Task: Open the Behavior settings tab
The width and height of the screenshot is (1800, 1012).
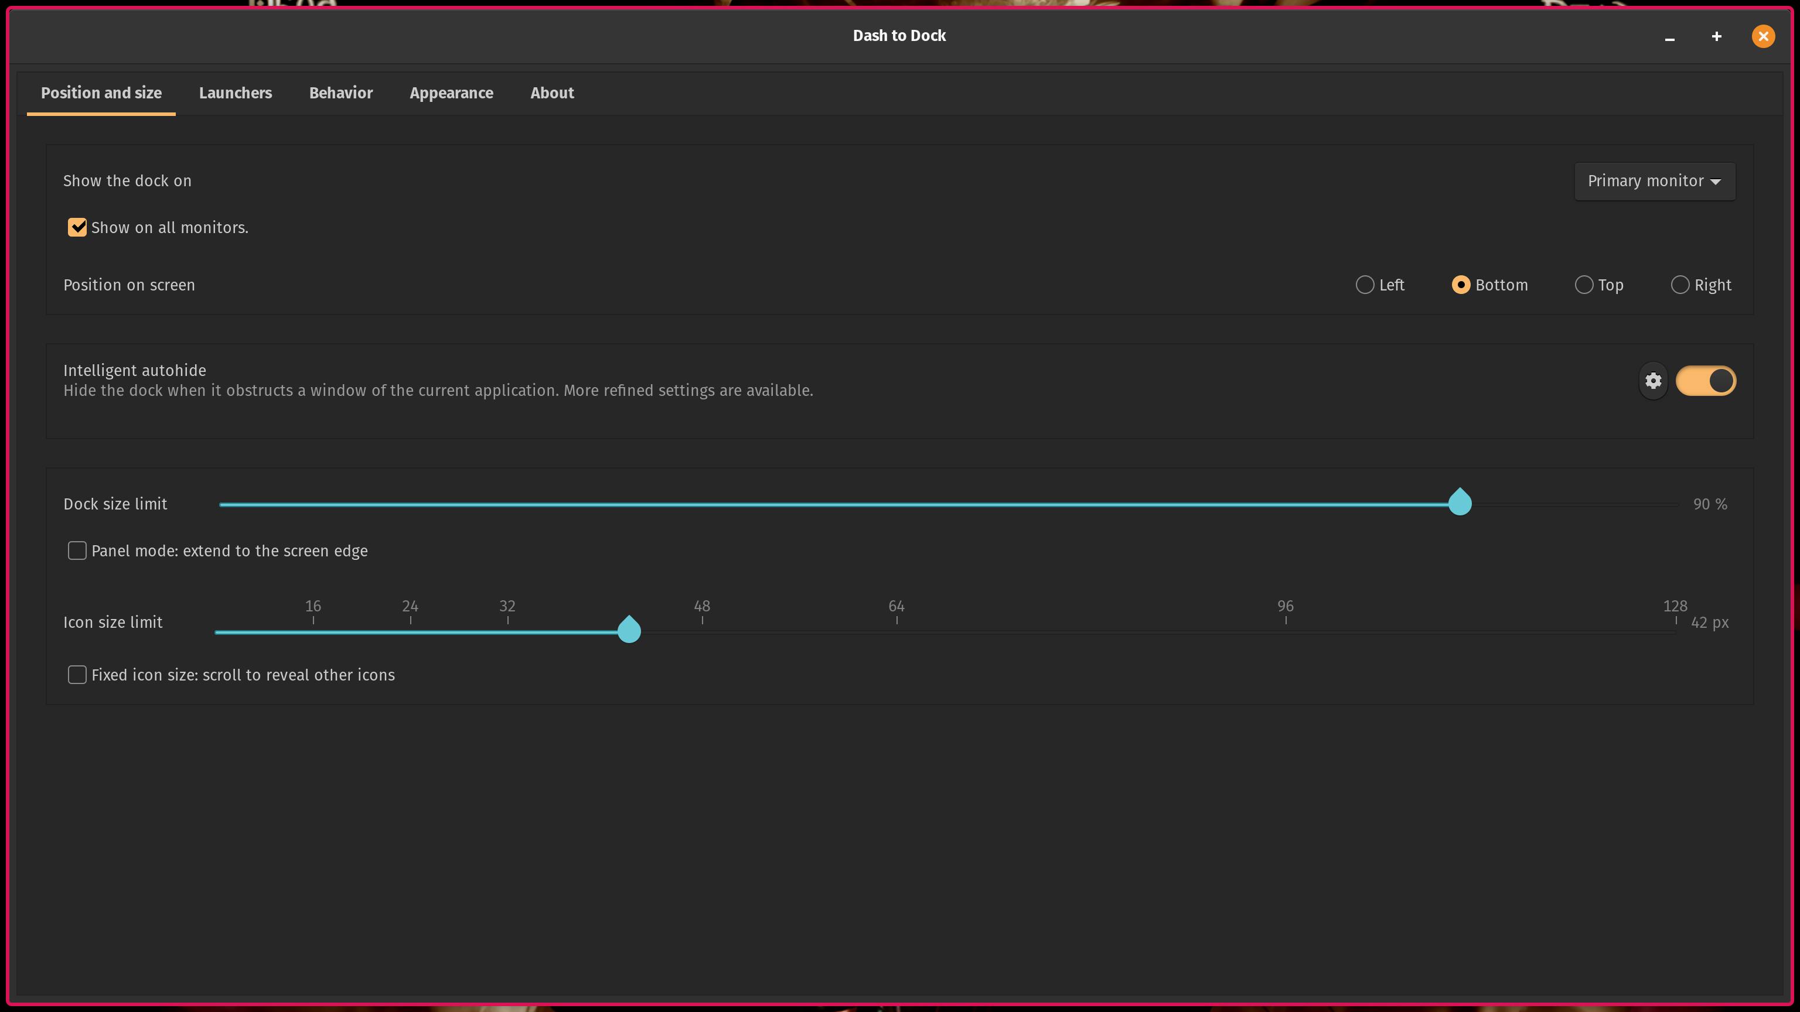Action: tap(340, 93)
